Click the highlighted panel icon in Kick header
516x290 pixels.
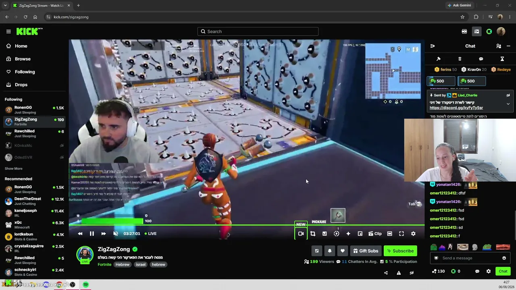476,31
